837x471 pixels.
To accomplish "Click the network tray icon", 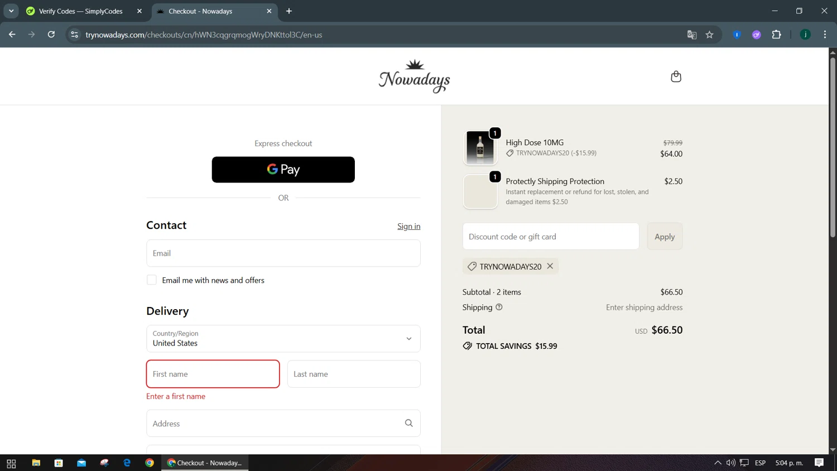I will [744, 463].
